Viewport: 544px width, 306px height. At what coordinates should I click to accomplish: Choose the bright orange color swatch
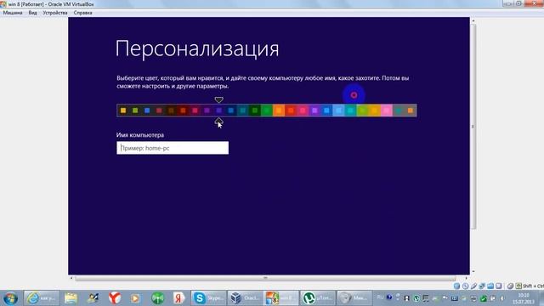[279, 110]
